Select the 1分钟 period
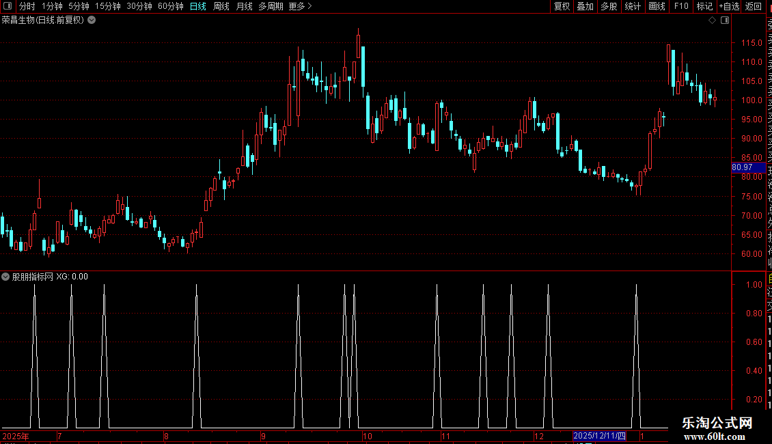Image resolution: width=772 pixels, height=444 pixels. tap(52, 6)
